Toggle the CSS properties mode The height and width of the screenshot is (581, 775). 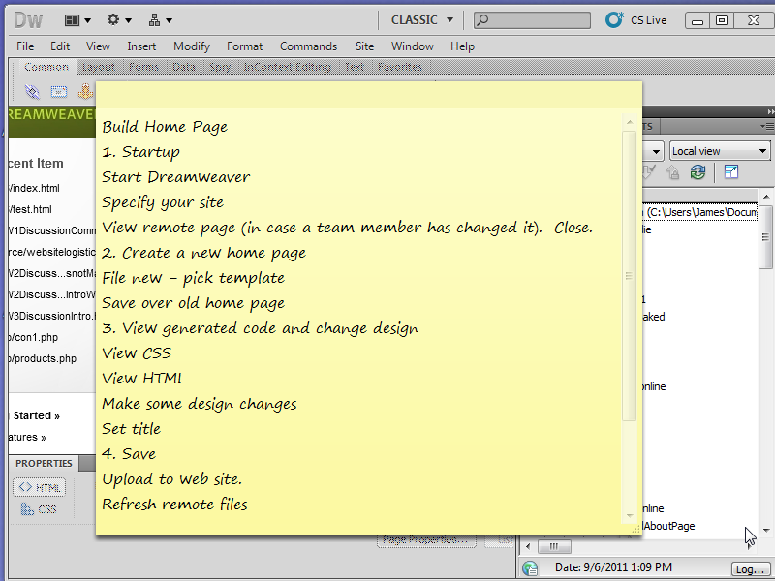(x=40, y=509)
